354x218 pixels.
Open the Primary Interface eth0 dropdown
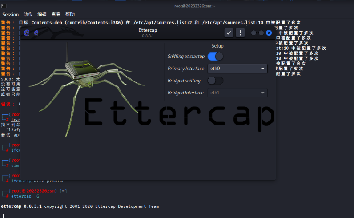(237, 69)
